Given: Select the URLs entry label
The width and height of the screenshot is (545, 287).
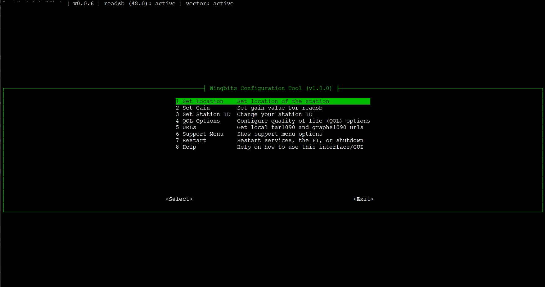Looking at the screenshot, I should tap(189, 128).
